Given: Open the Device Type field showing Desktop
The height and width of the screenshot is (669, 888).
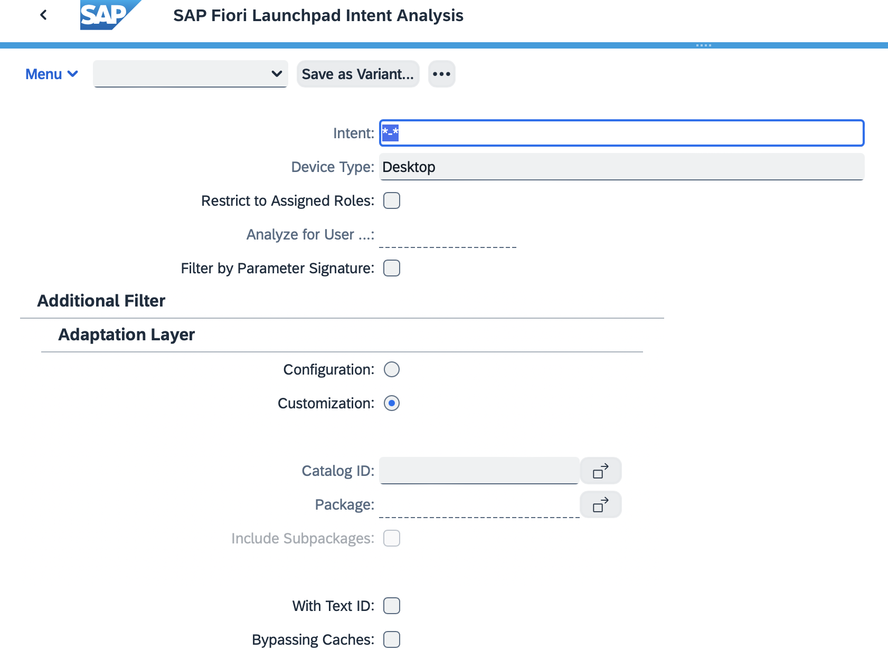Looking at the screenshot, I should [x=622, y=167].
